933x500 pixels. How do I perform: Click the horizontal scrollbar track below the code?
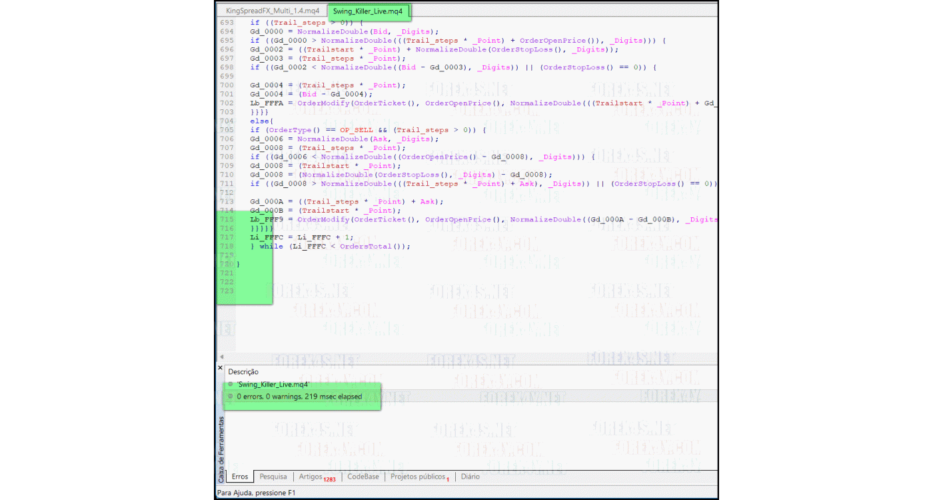pos(467,357)
